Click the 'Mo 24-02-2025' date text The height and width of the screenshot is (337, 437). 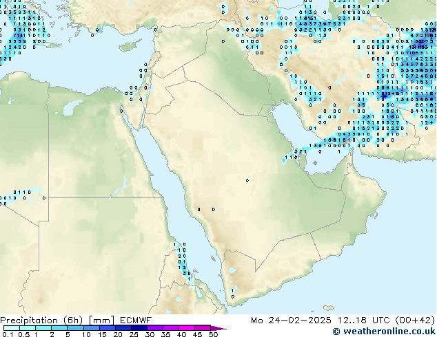[292, 320]
